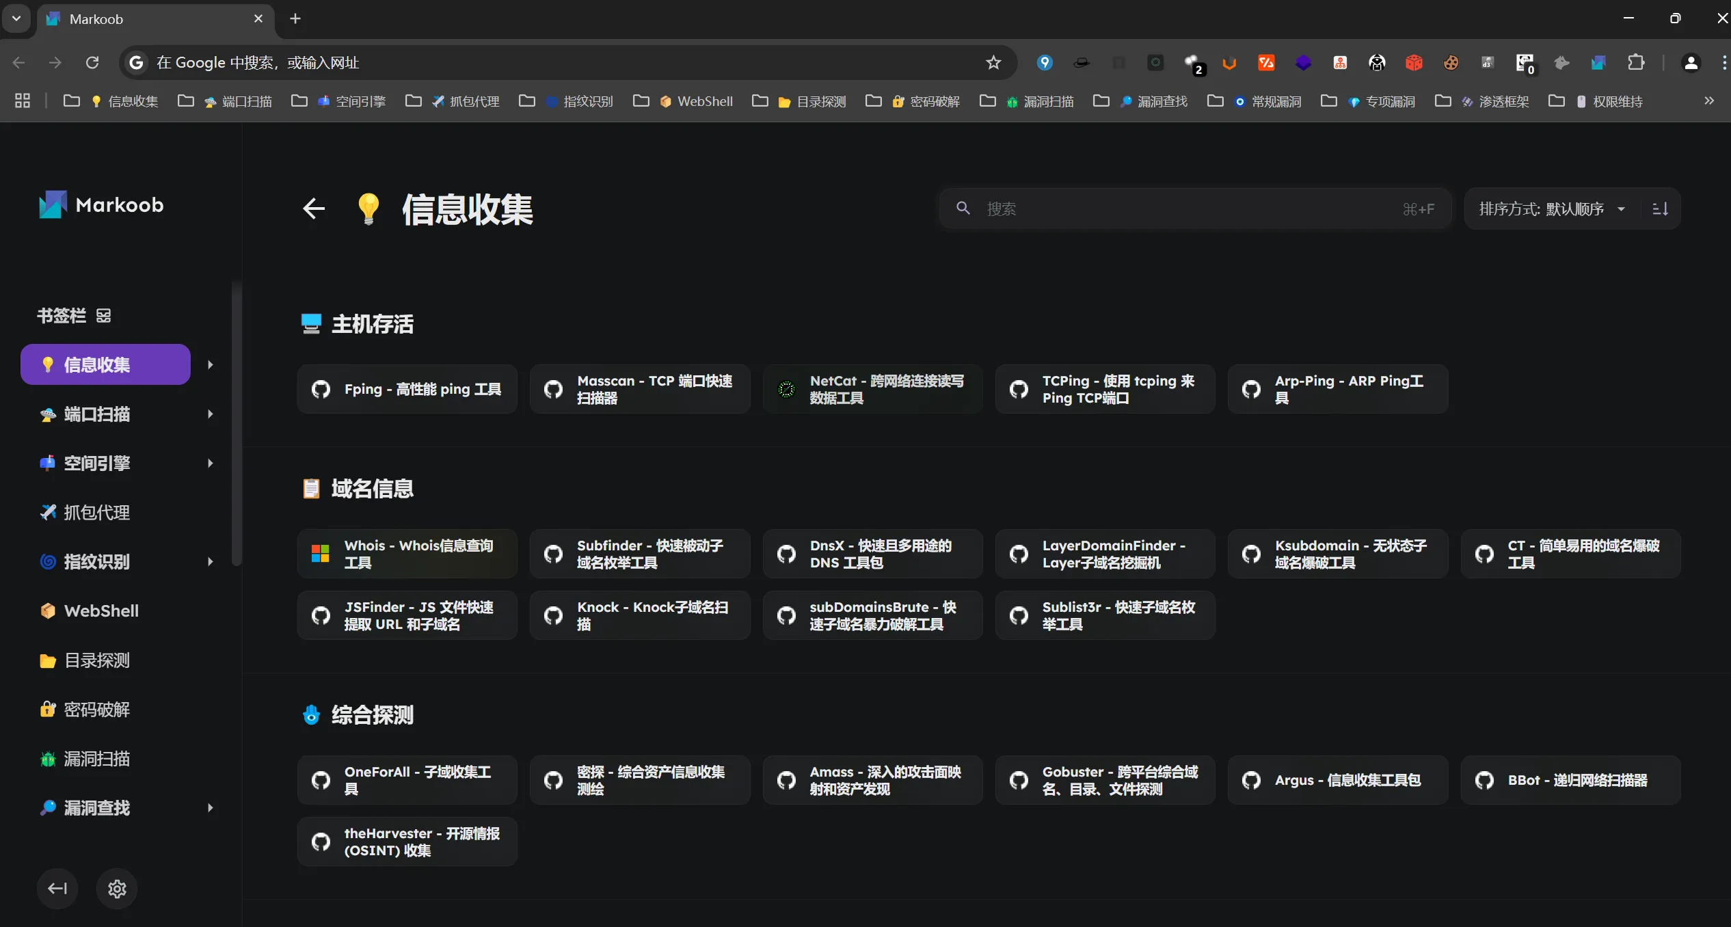Click the sidebar vertical scrollbar
The width and height of the screenshot is (1731, 927).
237,424
